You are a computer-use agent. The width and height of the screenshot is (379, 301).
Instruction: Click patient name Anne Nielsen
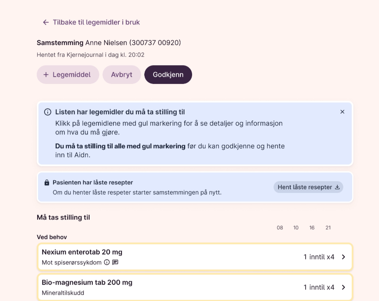(106, 43)
